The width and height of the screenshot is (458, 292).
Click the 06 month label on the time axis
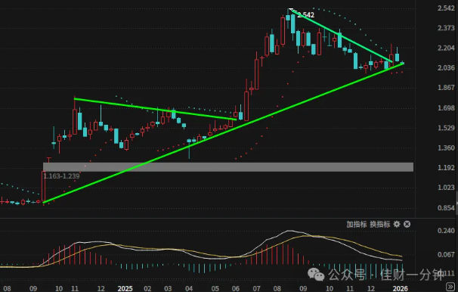(236, 288)
